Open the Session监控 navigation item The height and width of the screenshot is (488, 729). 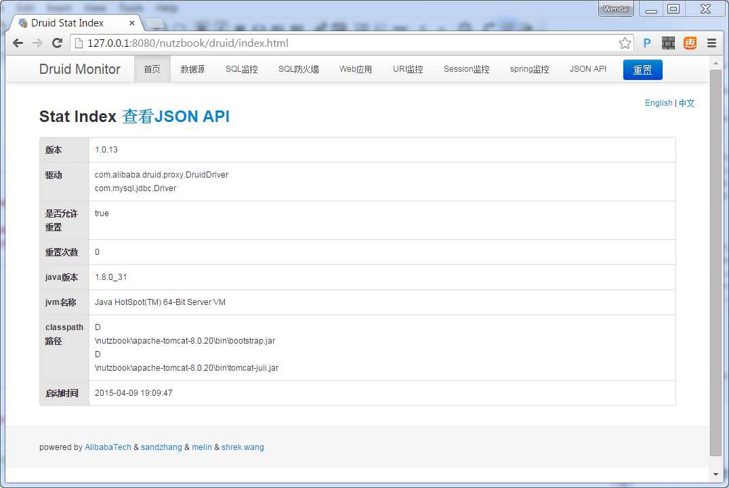466,69
